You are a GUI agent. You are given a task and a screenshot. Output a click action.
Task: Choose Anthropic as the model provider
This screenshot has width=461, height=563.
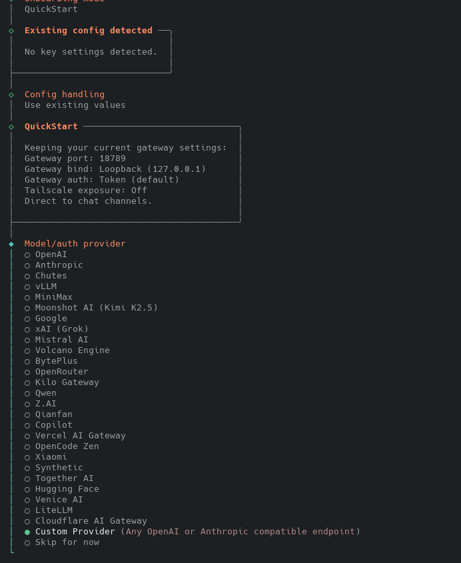pos(59,265)
